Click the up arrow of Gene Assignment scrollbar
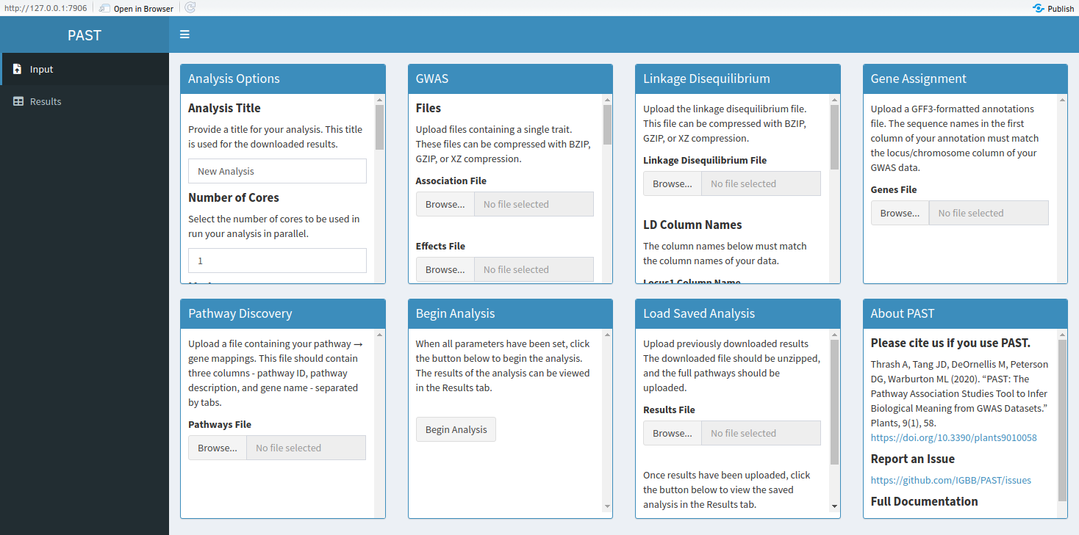Image resolution: width=1079 pixels, height=535 pixels. tap(1062, 100)
